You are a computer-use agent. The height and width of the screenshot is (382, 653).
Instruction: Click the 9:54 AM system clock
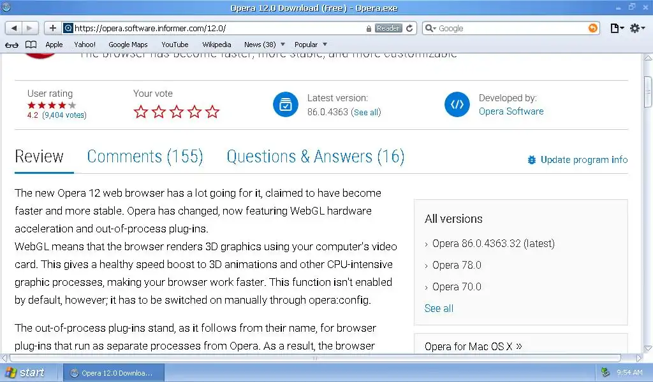tap(629, 373)
